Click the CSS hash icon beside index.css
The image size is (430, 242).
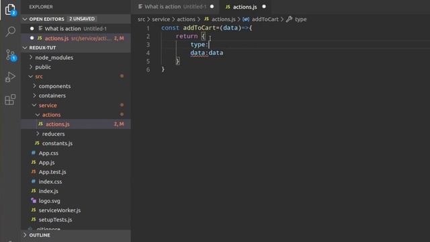pos(34,182)
